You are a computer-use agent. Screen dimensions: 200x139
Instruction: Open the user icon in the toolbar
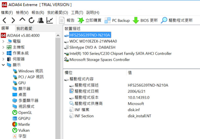(41, 20)
